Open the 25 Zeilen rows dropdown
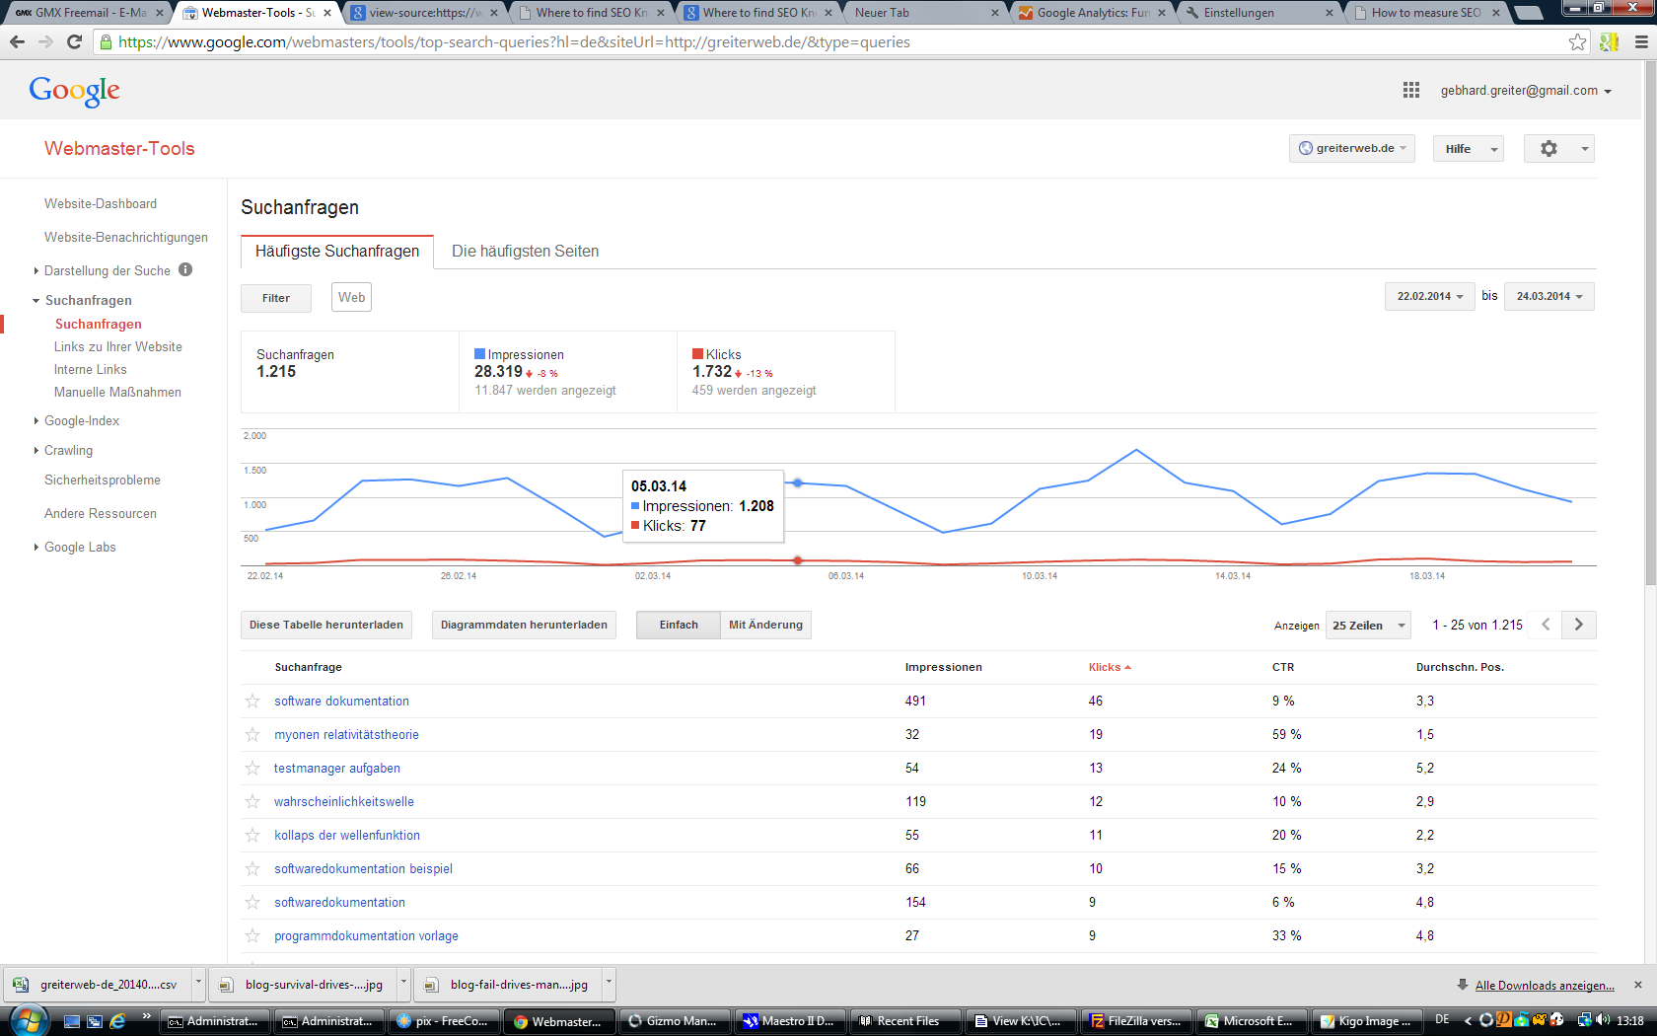1657x1036 pixels. tap(1369, 625)
